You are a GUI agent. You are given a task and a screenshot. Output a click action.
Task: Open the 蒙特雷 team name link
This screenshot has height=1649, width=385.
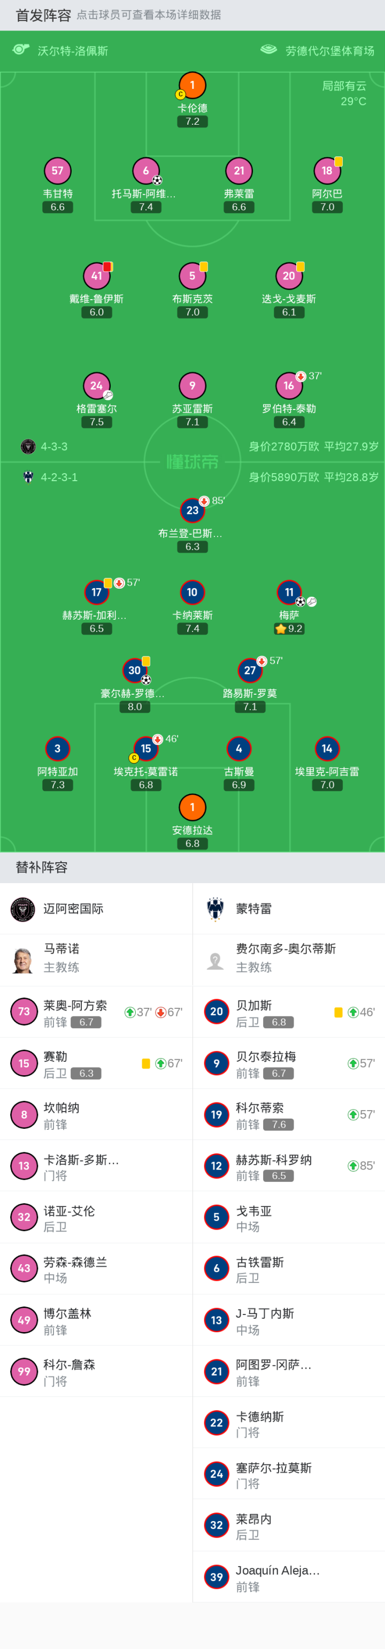click(x=254, y=908)
